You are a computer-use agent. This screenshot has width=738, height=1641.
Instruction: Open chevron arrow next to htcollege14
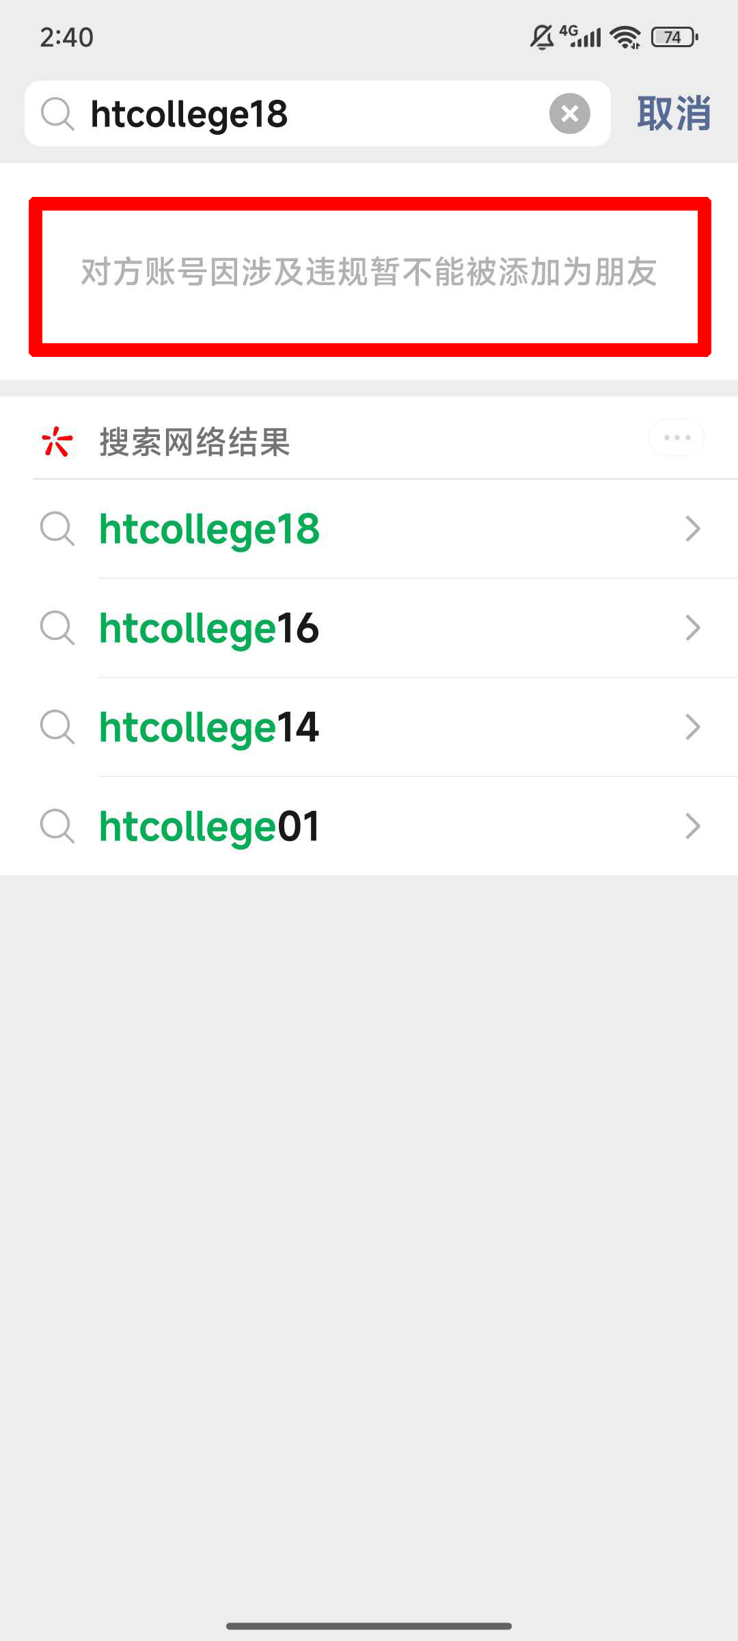pyautogui.click(x=693, y=727)
